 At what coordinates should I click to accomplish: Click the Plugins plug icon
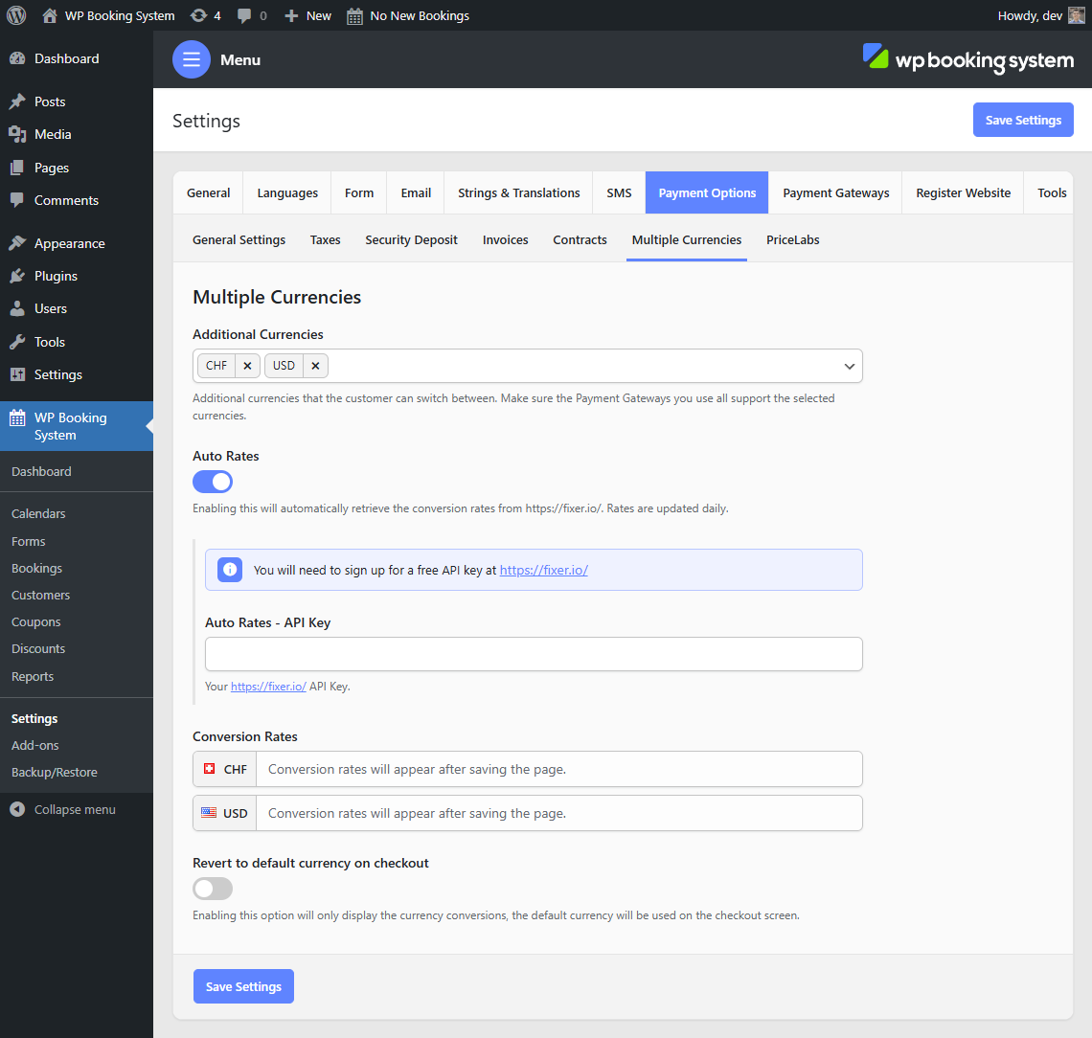tap(17, 276)
